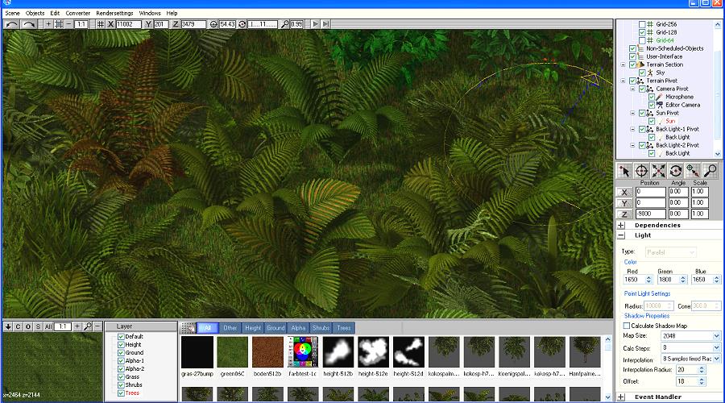The height and width of the screenshot is (403, 725).
Task: Toggle the Grid-256 checkbox in scene tree
Action: [x=642, y=24]
